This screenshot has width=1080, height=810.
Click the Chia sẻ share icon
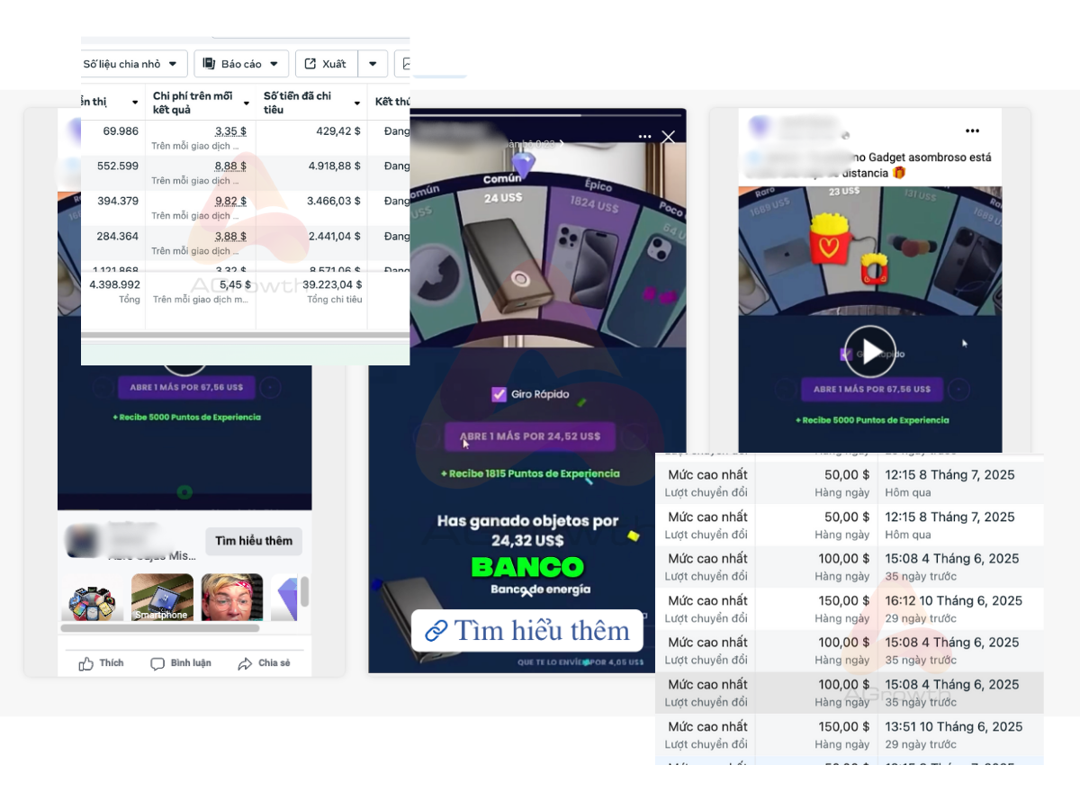[245, 663]
